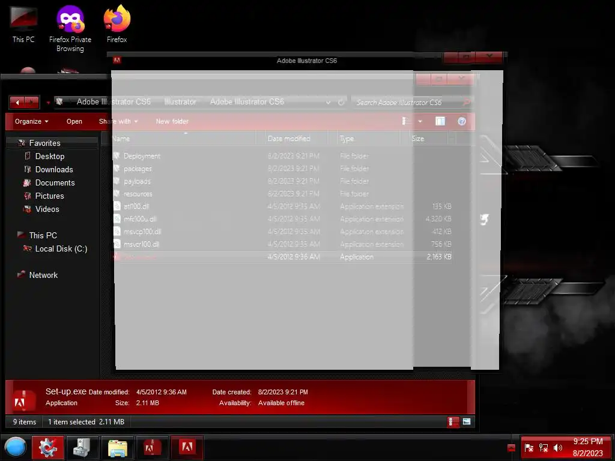
Task: Open view options dropdown arrow
Action: point(420,121)
